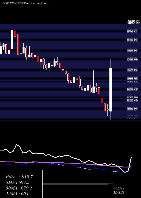Select the 5MA : 694.5 reading
Screen dimensions: 141x198
click(x=18, y=182)
